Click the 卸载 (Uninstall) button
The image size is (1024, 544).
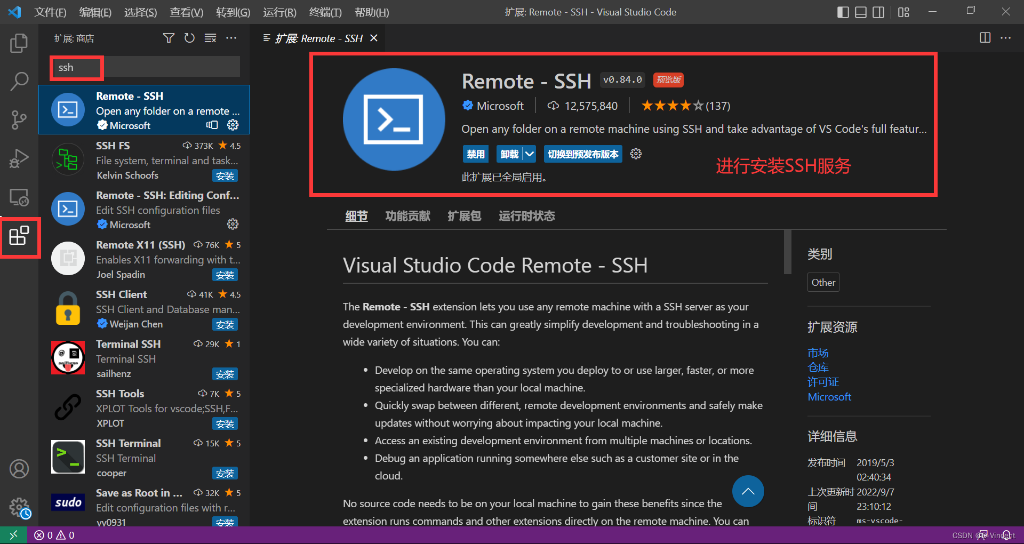click(509, 154)
